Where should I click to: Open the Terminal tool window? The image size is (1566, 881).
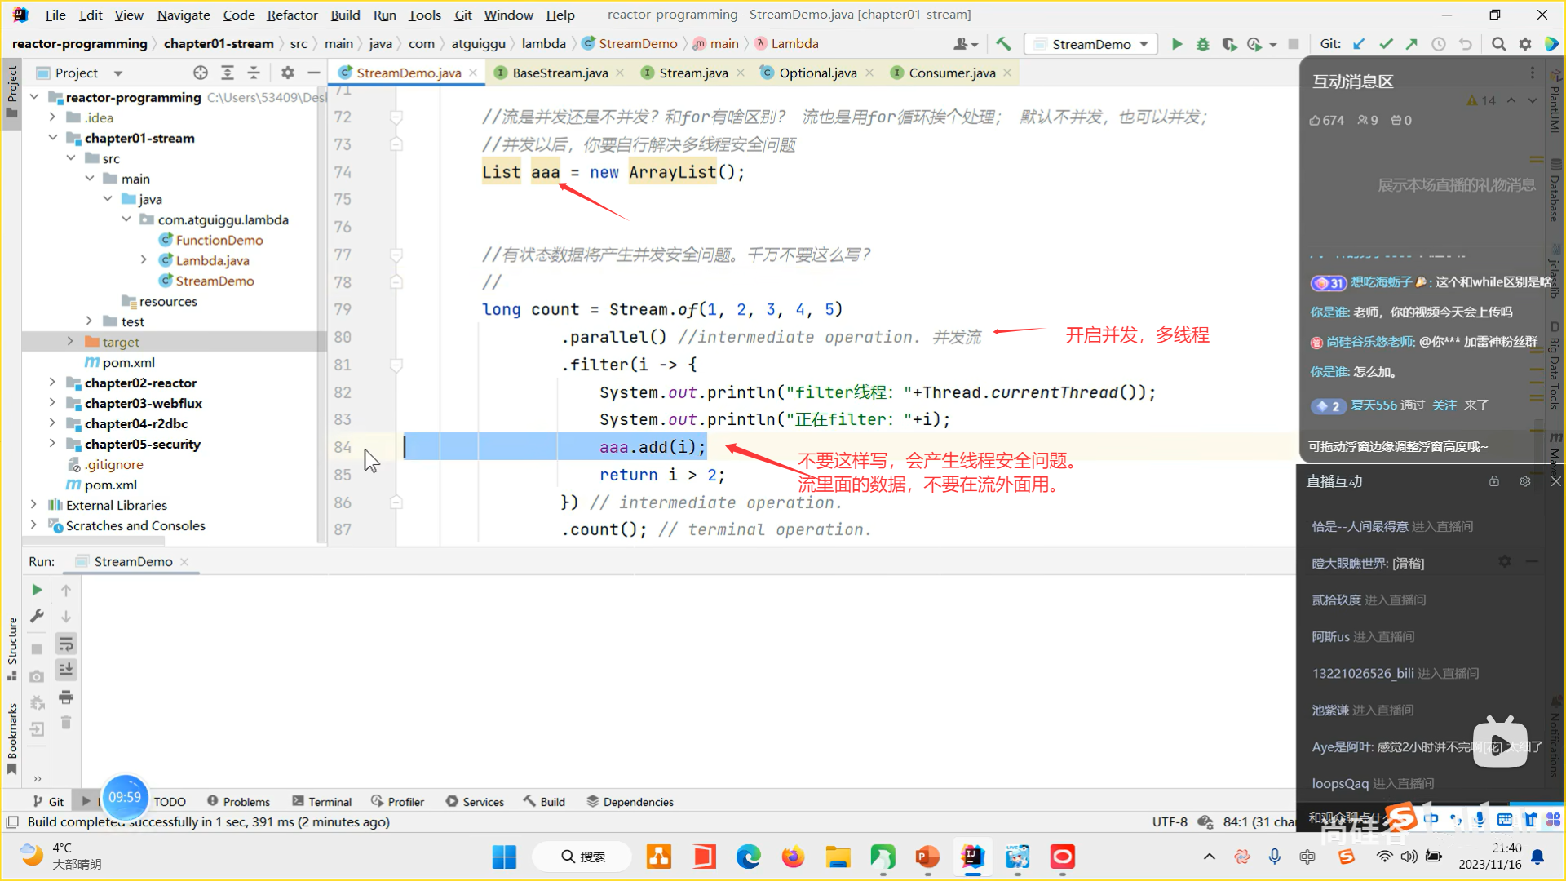tap(322, 802)
